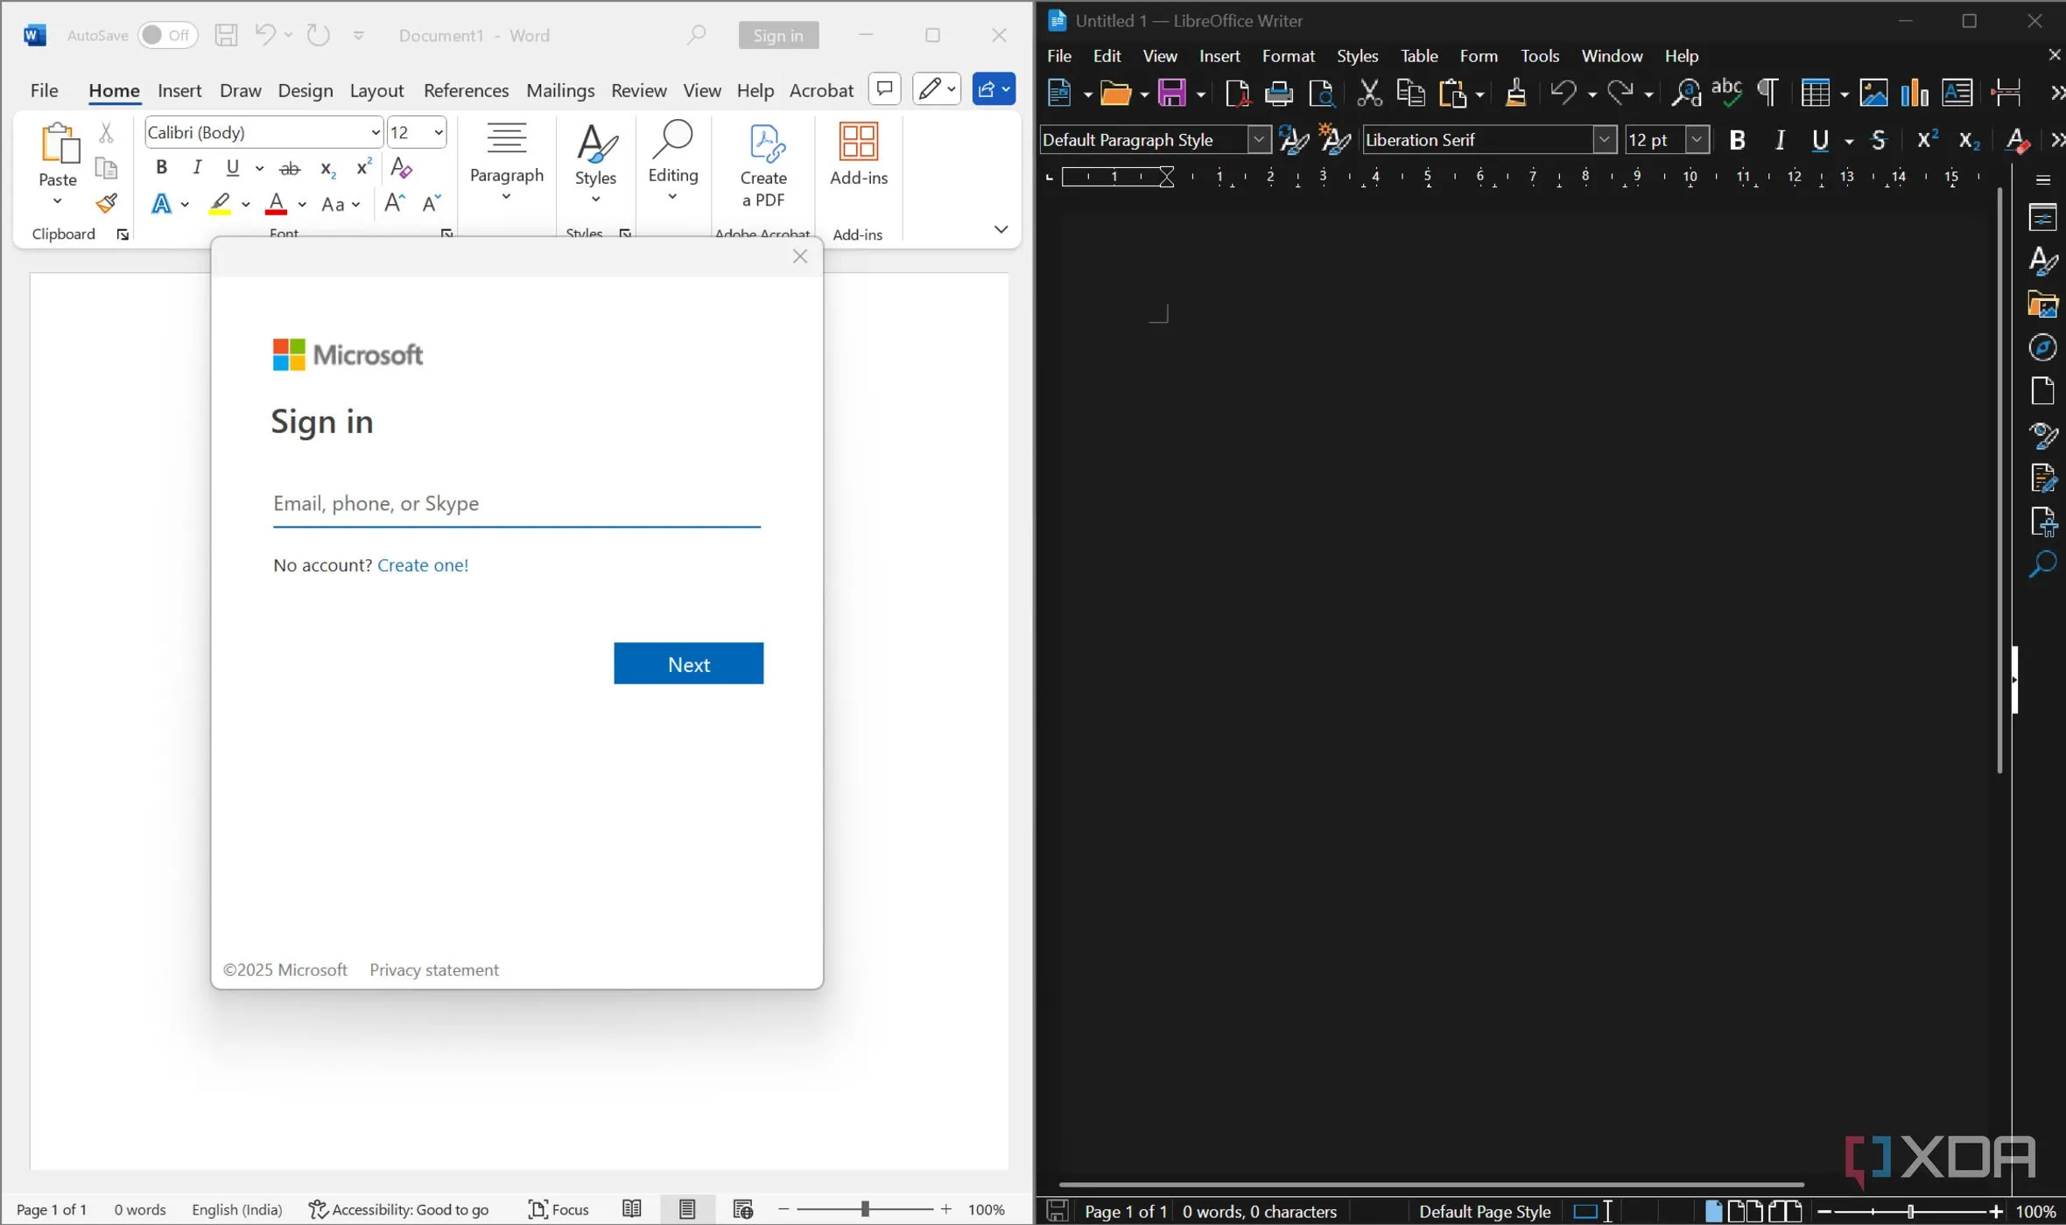This screenshot has width=2066, height=1225.
Task: Adjust the zoom slider in Word status bar
Action: 865,1208
